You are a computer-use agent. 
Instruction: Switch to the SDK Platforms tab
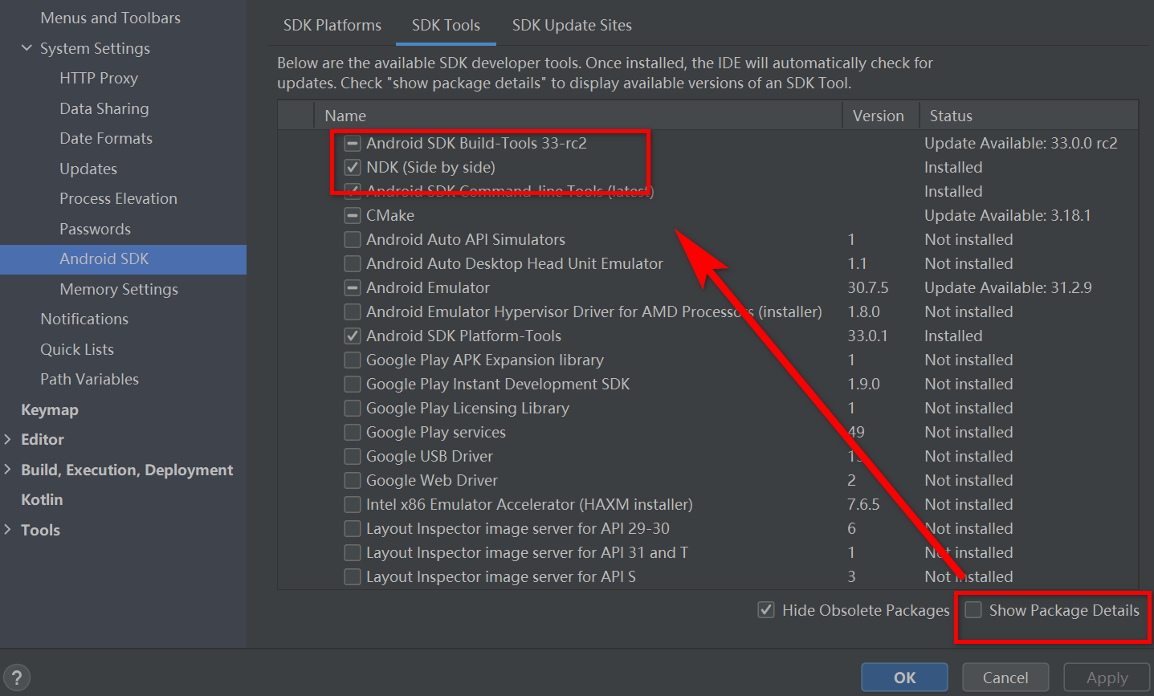332,25
